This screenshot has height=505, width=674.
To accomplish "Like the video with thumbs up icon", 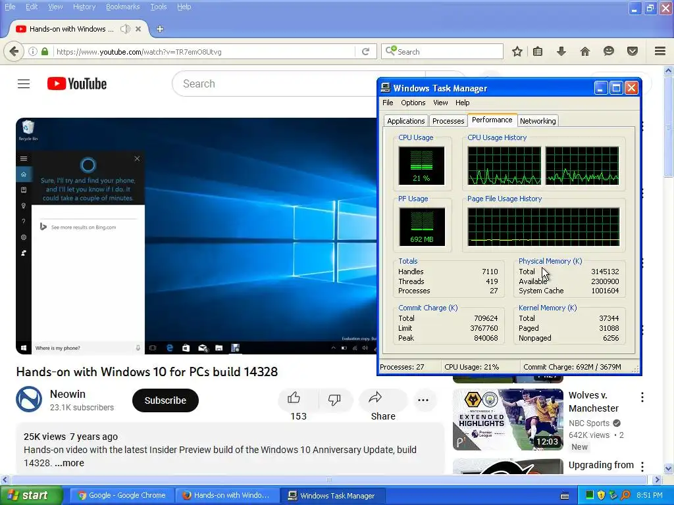I will (294, 398).
